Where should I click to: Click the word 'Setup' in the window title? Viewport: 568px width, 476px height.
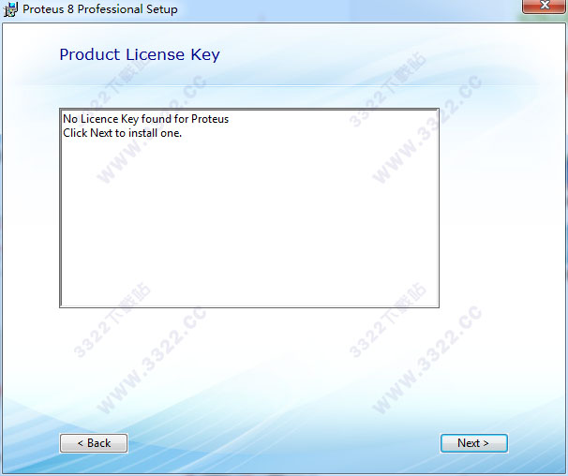162,9
